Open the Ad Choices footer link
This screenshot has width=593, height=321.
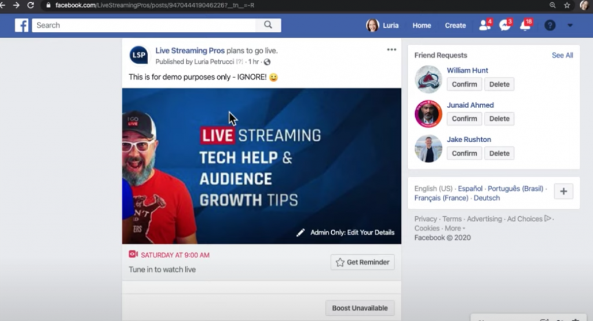tap(529, 219)
